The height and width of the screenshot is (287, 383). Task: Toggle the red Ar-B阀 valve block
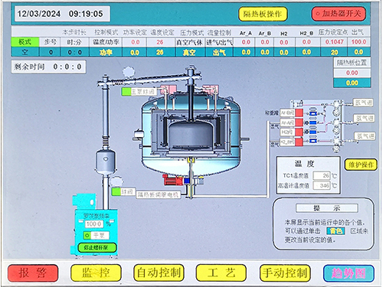[x=299, y=113]
